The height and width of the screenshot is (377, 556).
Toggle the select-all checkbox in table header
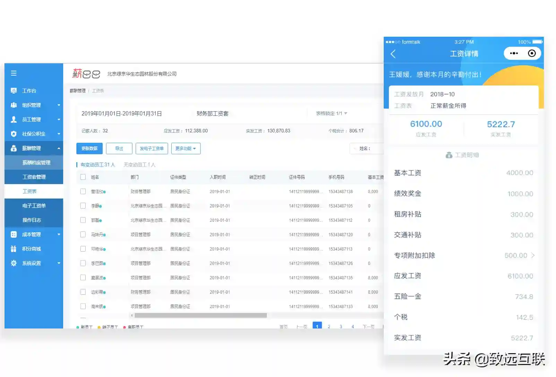tap(83, 177)
